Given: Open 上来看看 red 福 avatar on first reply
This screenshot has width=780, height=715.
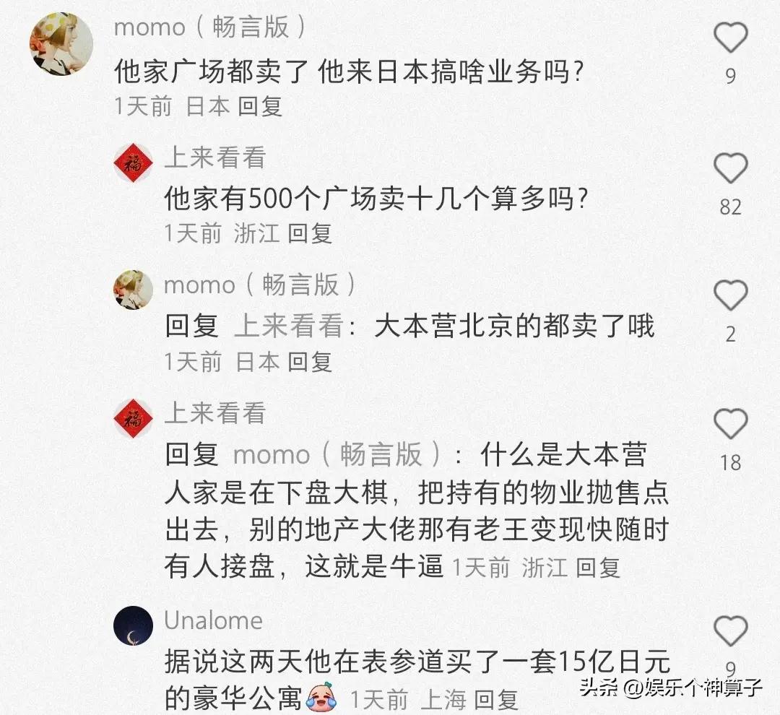Looking at the screenshot, I should [x=134, y=162].
